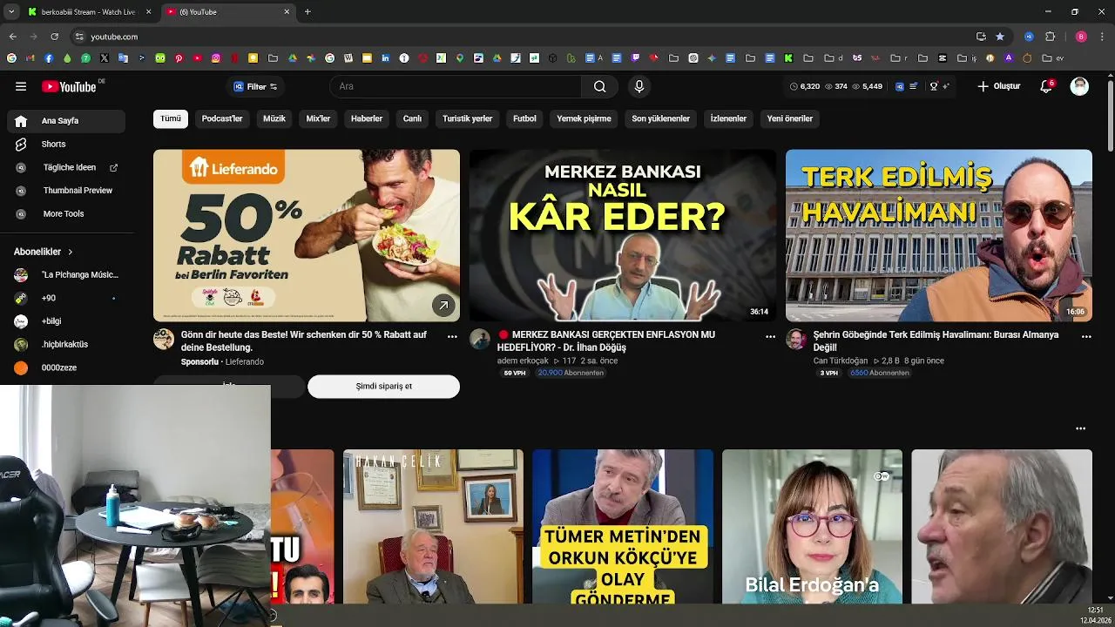Open the Merkez Bankası Kâr Eder thumbnail

tap(623, 235)
